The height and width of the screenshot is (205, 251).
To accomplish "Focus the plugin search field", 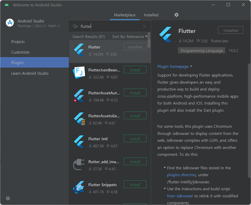I will (x=110, y=26).
